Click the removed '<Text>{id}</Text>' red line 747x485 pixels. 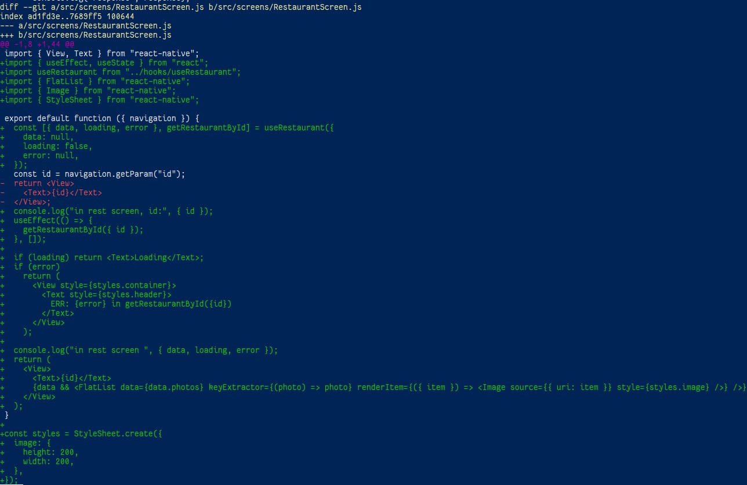pos(63,192)
